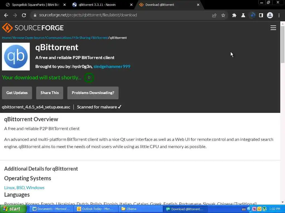Open Obama folder taskbar item

[x=140, y=209]
